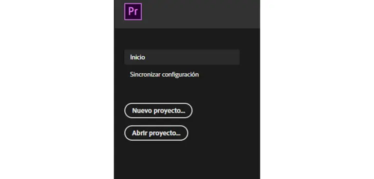The height and width of the screenshot is (179, 374).
Task: Start a new project from the start screen
Action: click(158, 111)
